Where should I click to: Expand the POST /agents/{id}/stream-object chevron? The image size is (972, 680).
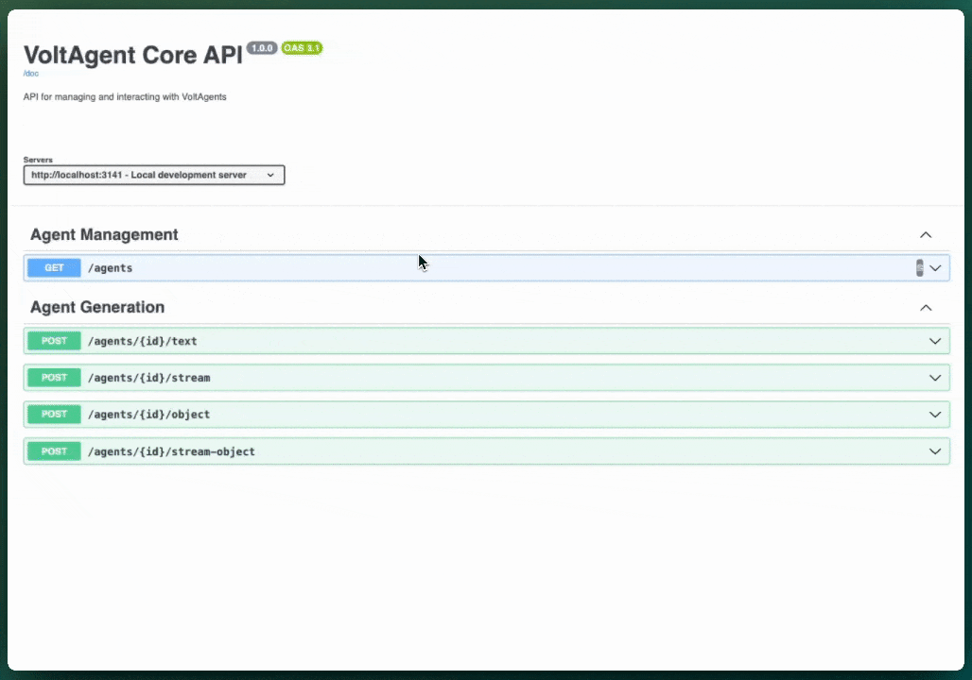(x=935, y=451)
